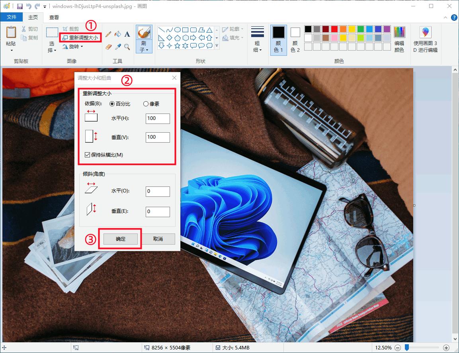This screenshot has width=459, height=353.
Task: Open the Rotate (旋转) dropdown
Action: (x=73, y=47)
